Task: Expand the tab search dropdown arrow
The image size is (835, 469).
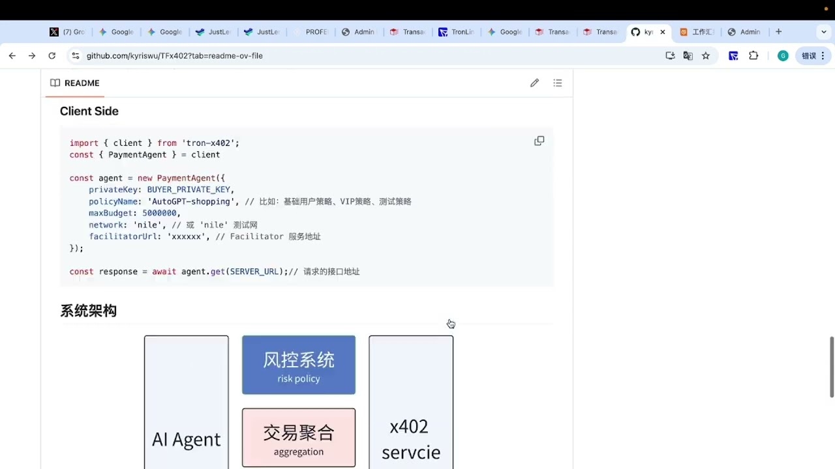Action: pyautogui.click(x=824, y=32)
